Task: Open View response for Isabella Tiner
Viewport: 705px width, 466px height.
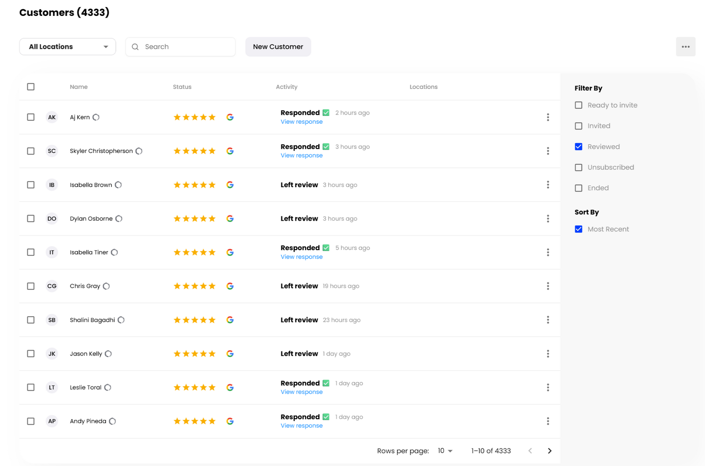Action: coord(301,257)
